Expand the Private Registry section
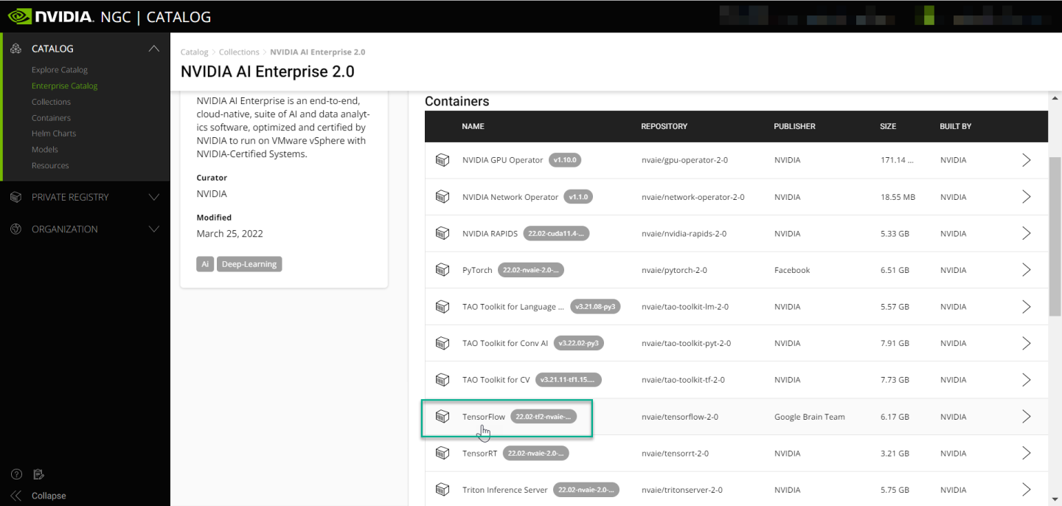The height and width of the screenshot is (506, 1062). [153, 197]
